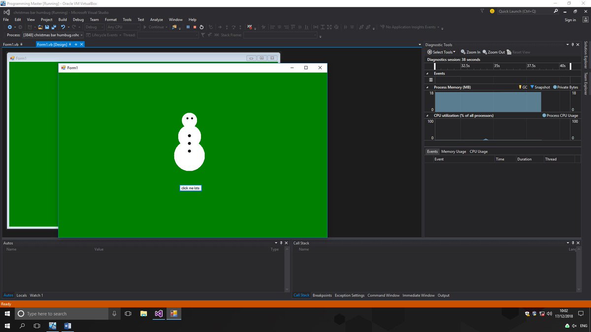Switch to the Locals tab
The image size is (591, 332).
(22, 295)
